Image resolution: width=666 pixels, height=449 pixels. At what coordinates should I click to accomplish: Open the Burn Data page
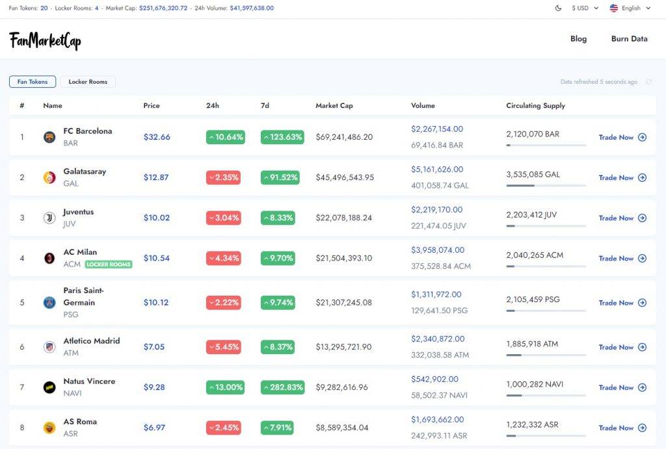630,38
